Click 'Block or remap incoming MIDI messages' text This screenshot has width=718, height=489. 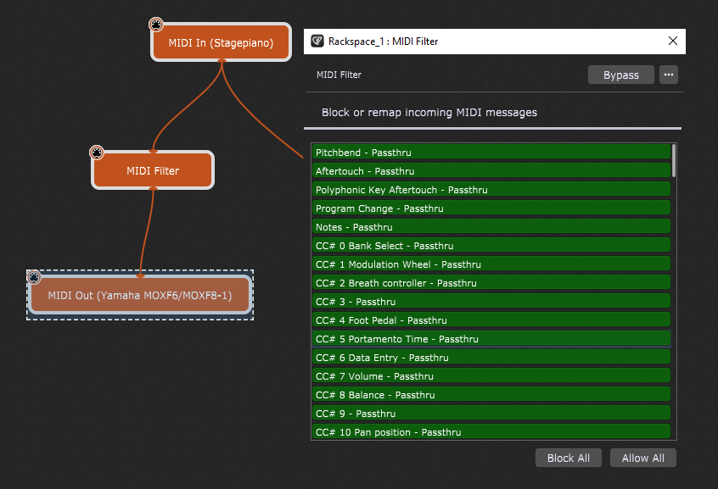(429, 113)
